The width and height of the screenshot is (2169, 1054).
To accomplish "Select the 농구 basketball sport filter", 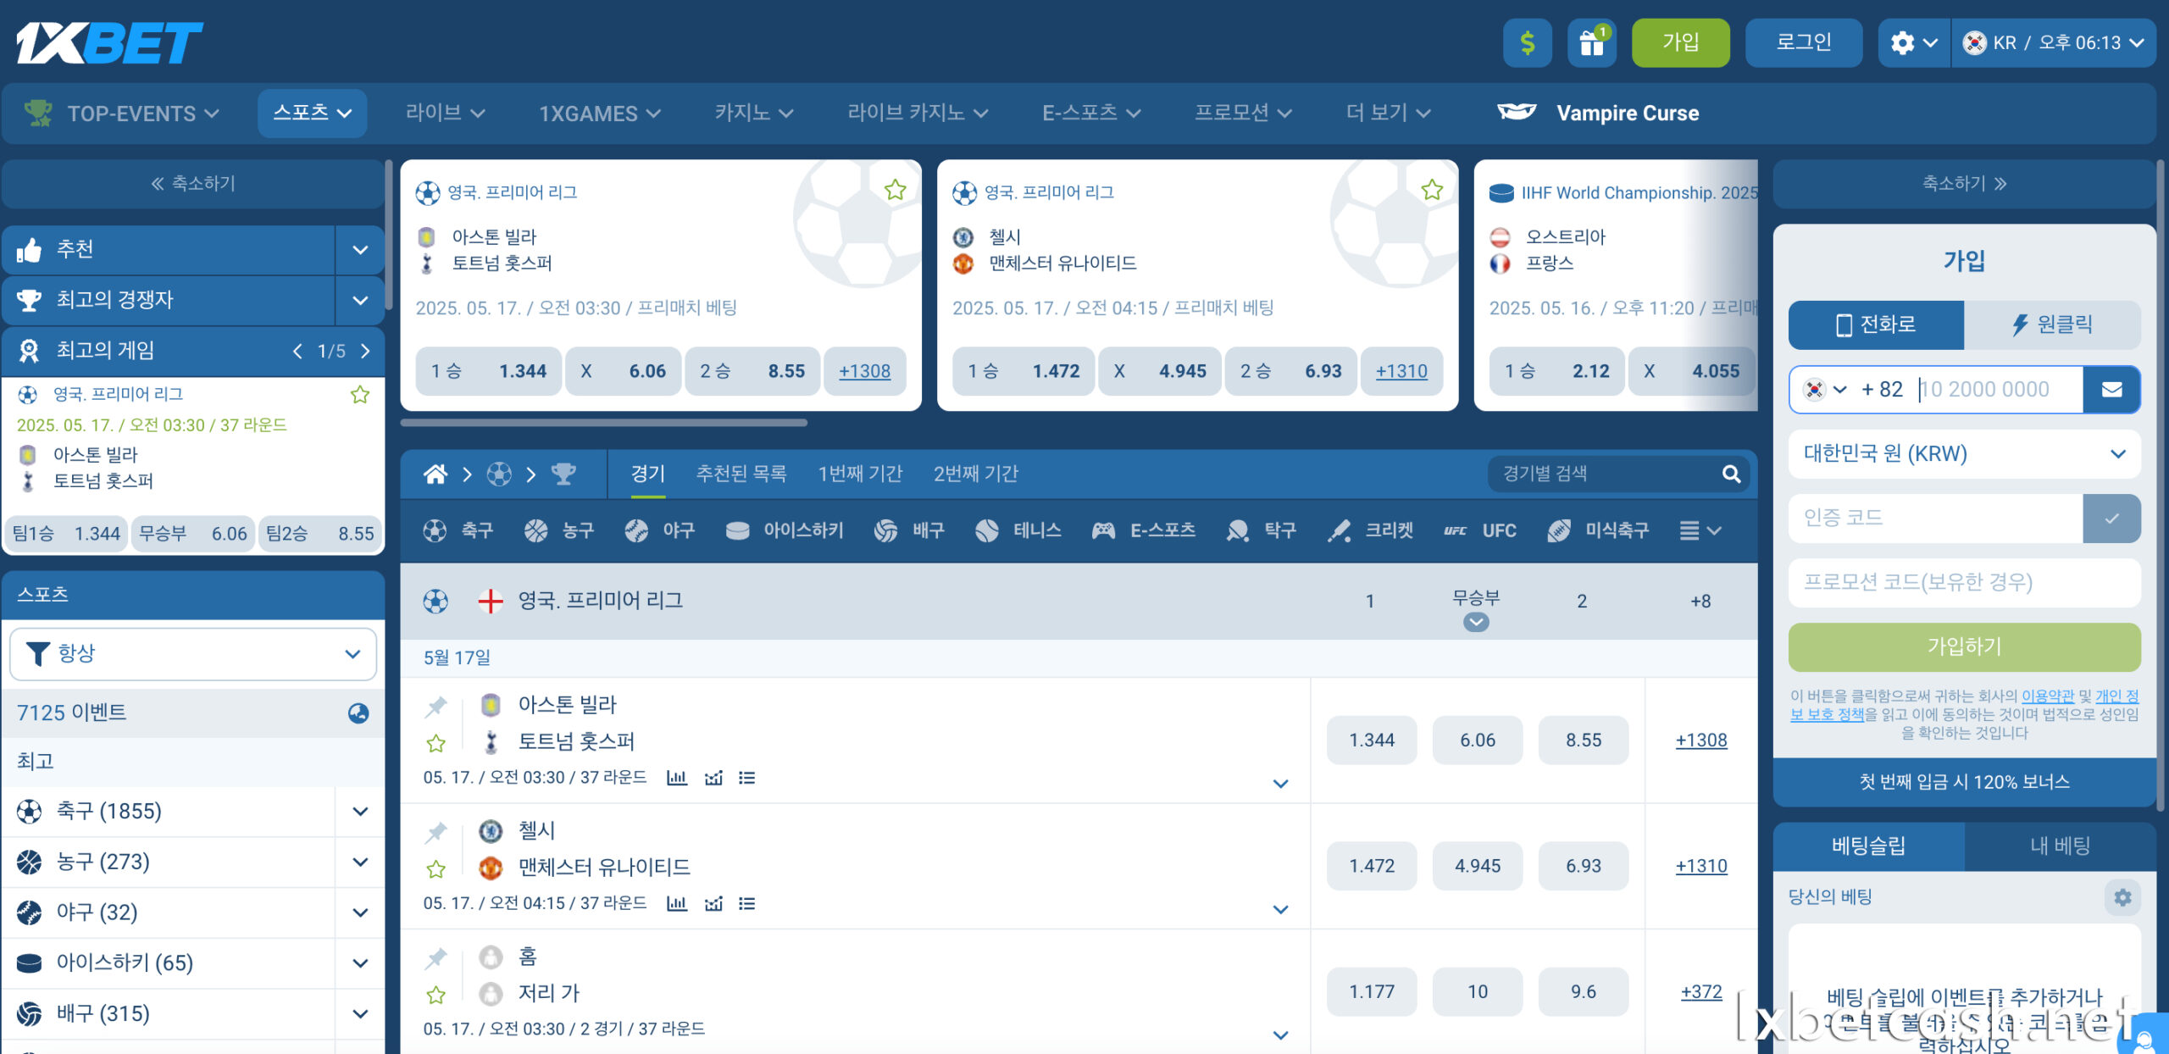I will pos(559,530).
